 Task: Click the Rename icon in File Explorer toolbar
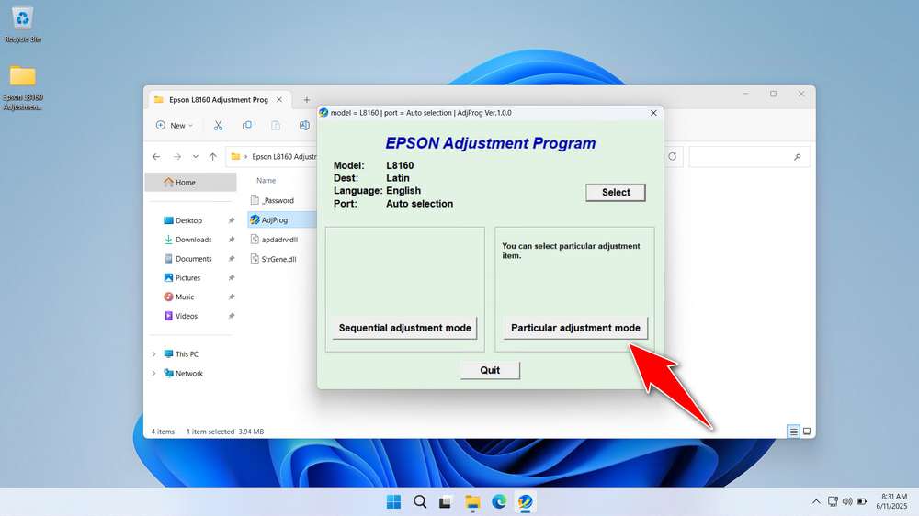pos(304,126)
